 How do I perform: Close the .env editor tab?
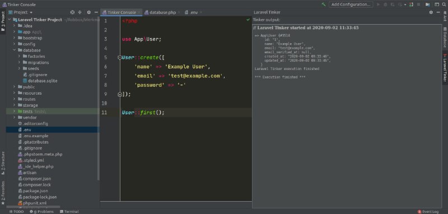[201, 12]
